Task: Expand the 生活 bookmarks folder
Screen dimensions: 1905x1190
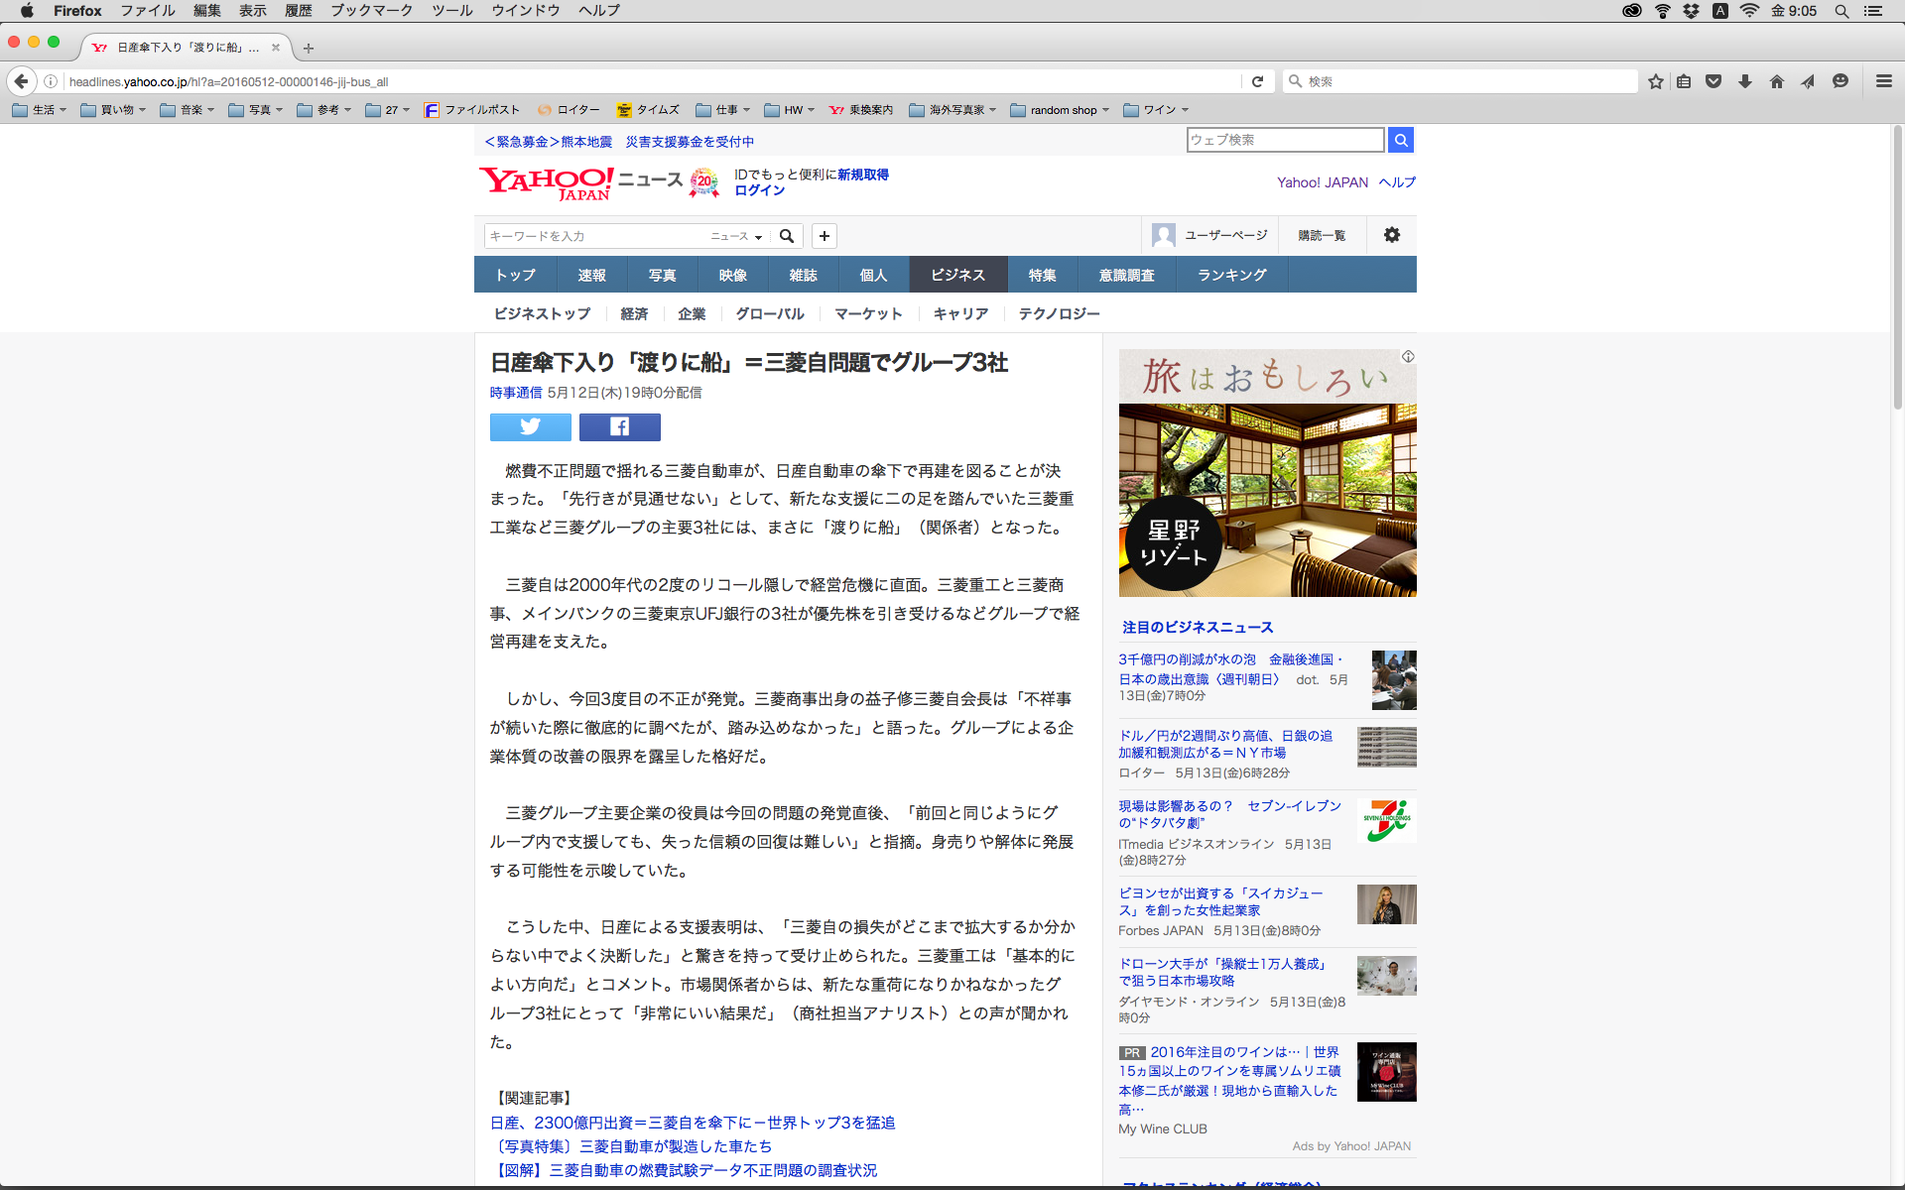Action: point(40,110)
